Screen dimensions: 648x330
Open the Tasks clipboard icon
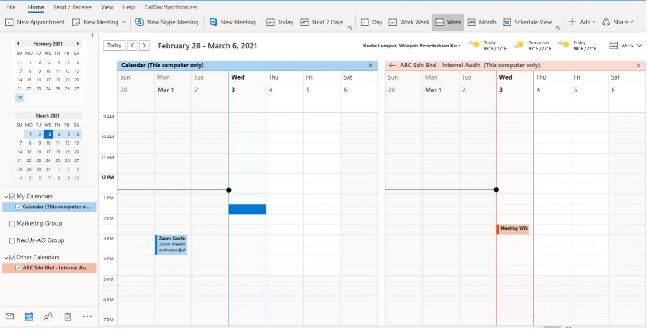click(68, 316)
